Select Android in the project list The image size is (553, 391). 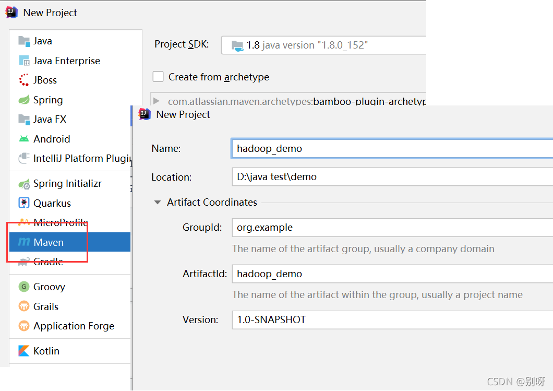pyautogui.click(x=70, y=139)
